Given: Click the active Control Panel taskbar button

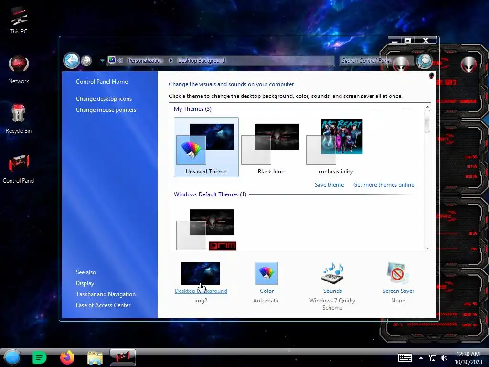Looking at the screenshot, I should pyautogui.click(x=123, y=357).
